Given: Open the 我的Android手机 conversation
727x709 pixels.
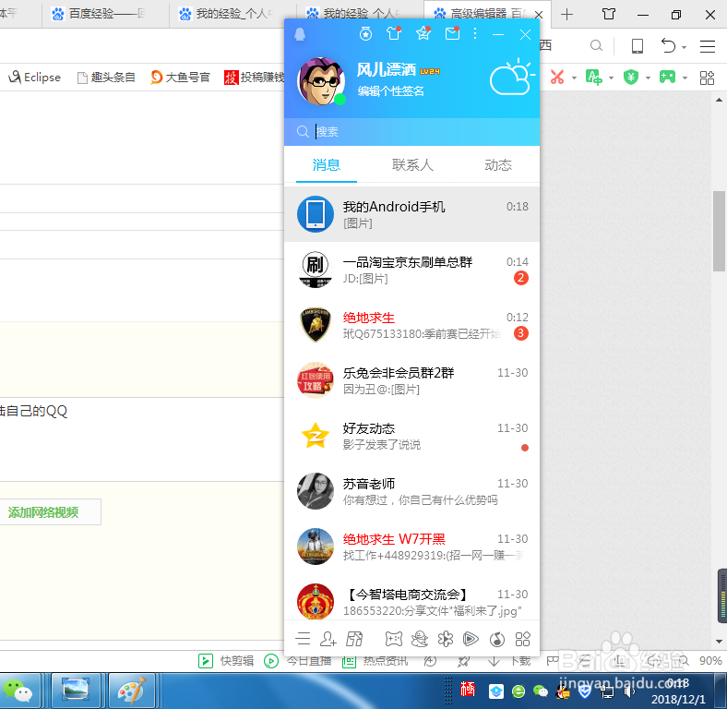Looking at the screenshot, I should coord(411,214).
